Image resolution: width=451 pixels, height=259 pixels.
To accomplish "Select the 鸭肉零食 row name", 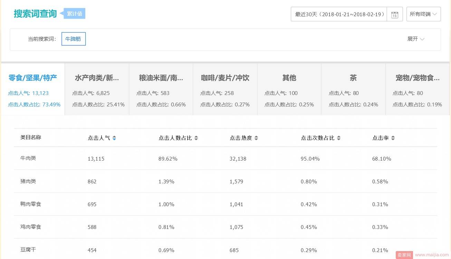I will point(31,204).
